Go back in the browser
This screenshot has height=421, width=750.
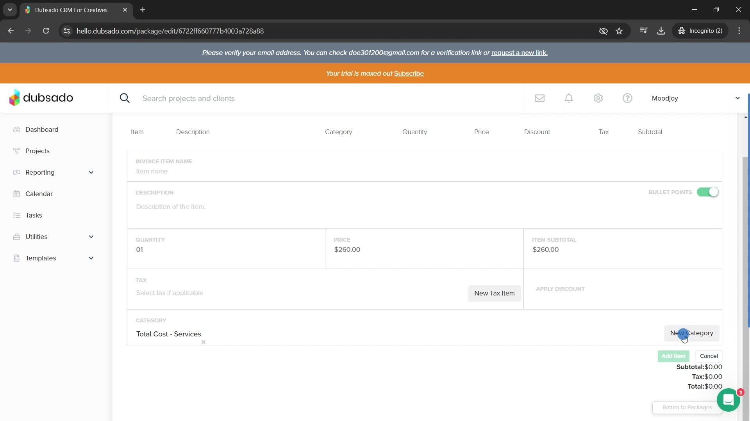tap(11, 31)
